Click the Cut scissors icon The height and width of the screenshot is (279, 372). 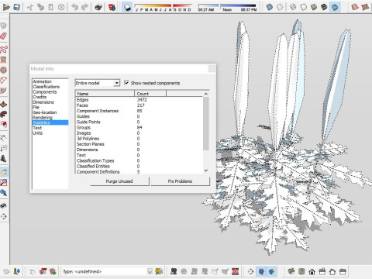pos(30,7)
